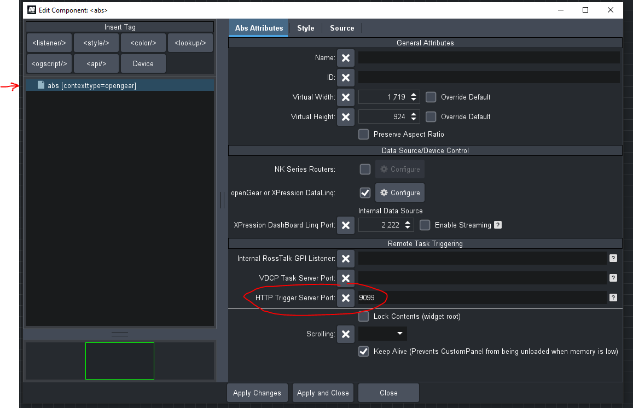Click the green layout preview thumbnail
Viewport: 633px width, 408px height.
point(120,361)
